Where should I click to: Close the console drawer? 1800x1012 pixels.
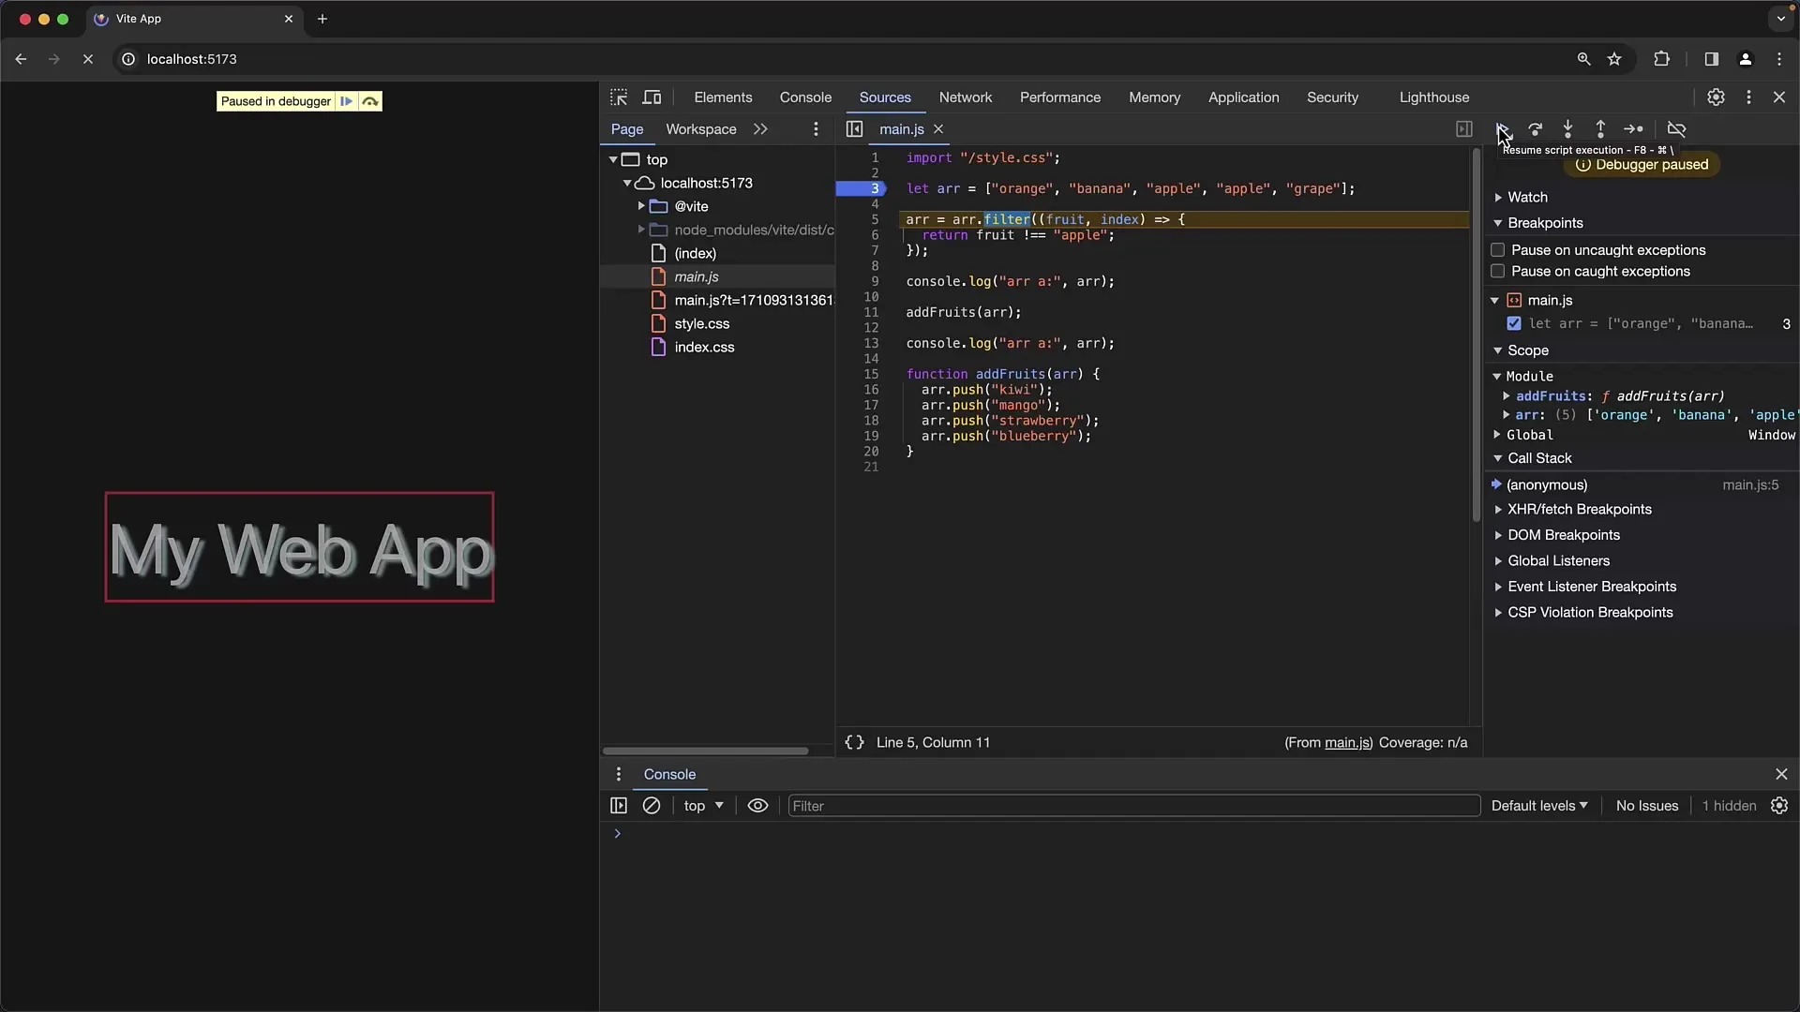pos(1781,774)
